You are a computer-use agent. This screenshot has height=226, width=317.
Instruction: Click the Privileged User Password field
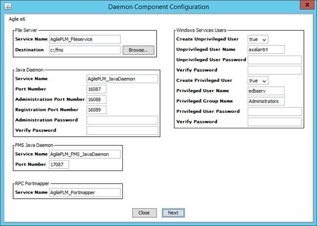[275, 111]
